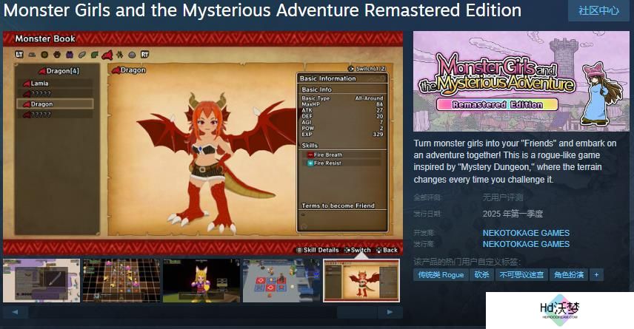Select the red dragon category icon
Image resolution: width=634 pixels, height=329 pixels.
tap(107, 55)
